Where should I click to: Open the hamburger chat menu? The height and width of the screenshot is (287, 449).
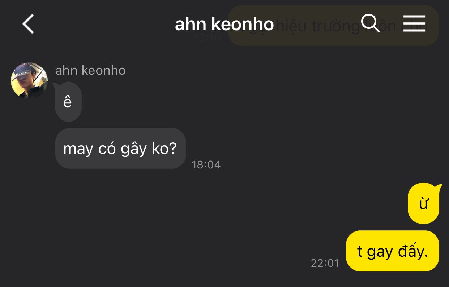click(x=414, y=24)
